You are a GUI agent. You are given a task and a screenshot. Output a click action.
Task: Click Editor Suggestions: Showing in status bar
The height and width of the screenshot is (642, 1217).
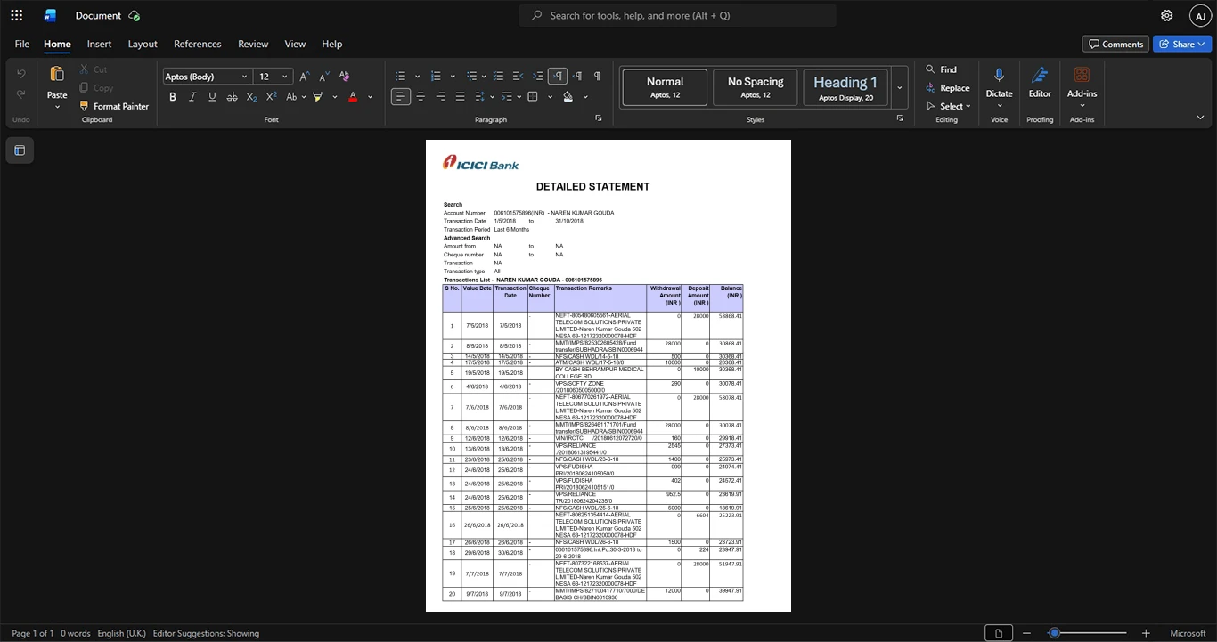click(206, 633)
